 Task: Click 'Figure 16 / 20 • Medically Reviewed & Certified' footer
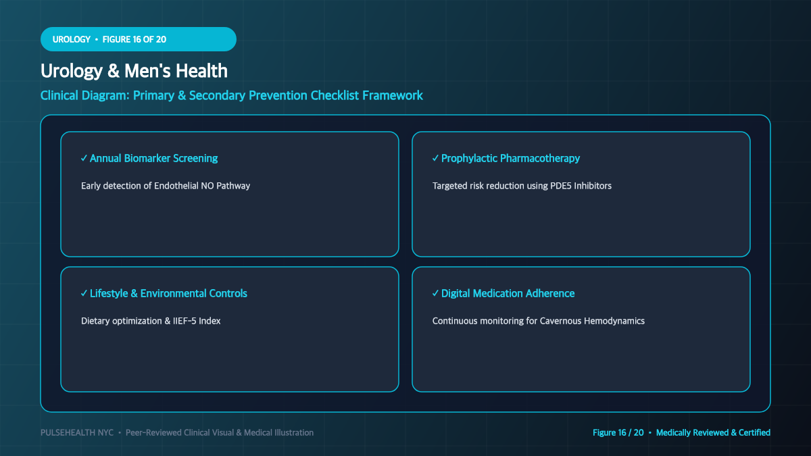tap(681, 432)
